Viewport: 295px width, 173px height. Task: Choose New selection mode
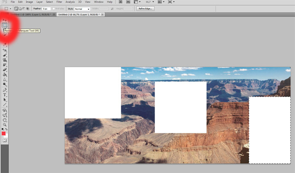(x=16, y=9)
